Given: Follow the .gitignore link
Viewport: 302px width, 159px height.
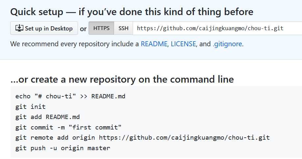Looking at the screenshot, I should pyautogui.click(x=227, y=44).
